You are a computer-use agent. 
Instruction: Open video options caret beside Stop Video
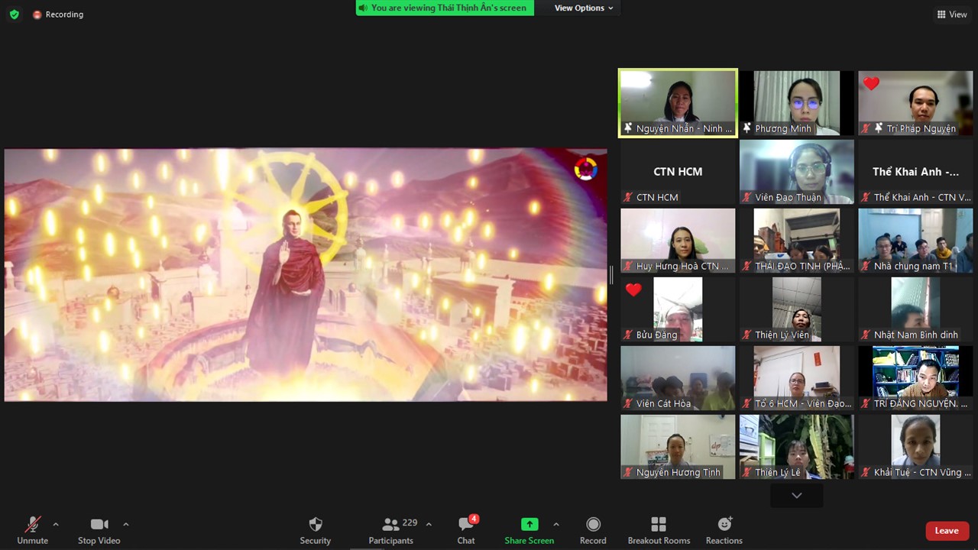click(x=125, y=524)
